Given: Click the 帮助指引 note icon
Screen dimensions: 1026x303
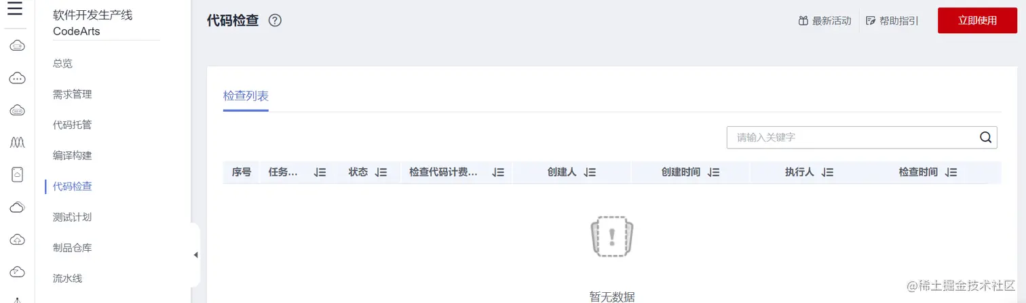Looking at the screenshot, I should click(x=871, y=21).
